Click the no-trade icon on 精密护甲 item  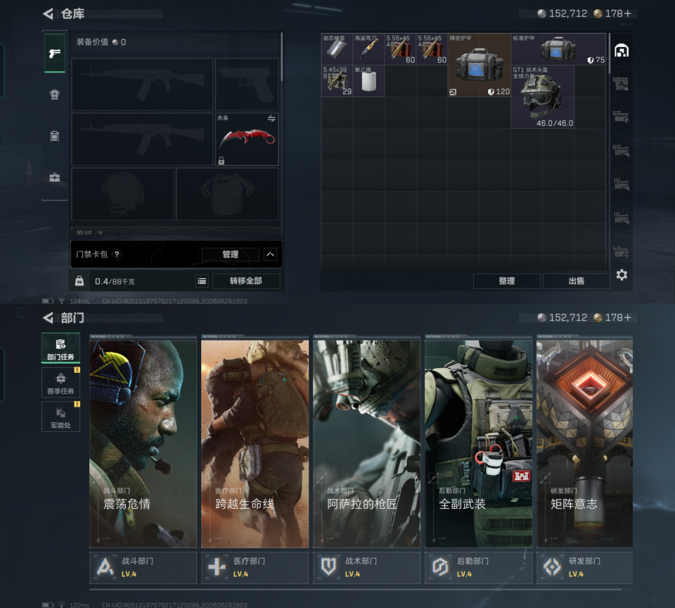coord(453,91)
